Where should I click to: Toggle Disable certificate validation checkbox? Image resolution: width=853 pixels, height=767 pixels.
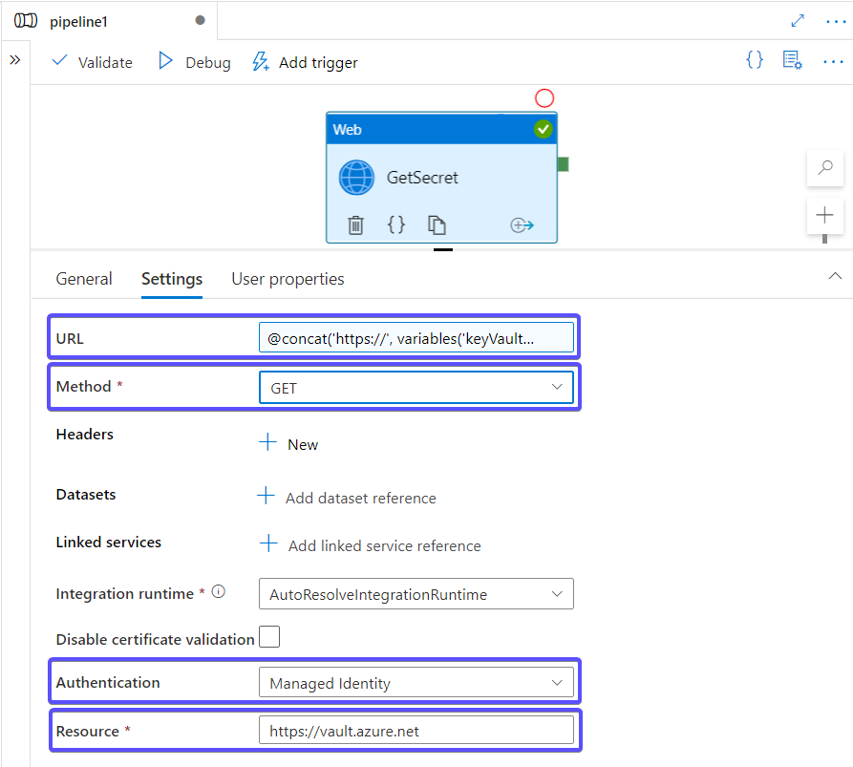[x=269, y=637]
